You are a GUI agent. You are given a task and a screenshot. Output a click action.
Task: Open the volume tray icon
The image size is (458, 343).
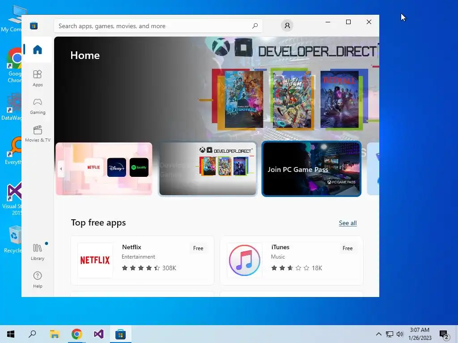400,334
